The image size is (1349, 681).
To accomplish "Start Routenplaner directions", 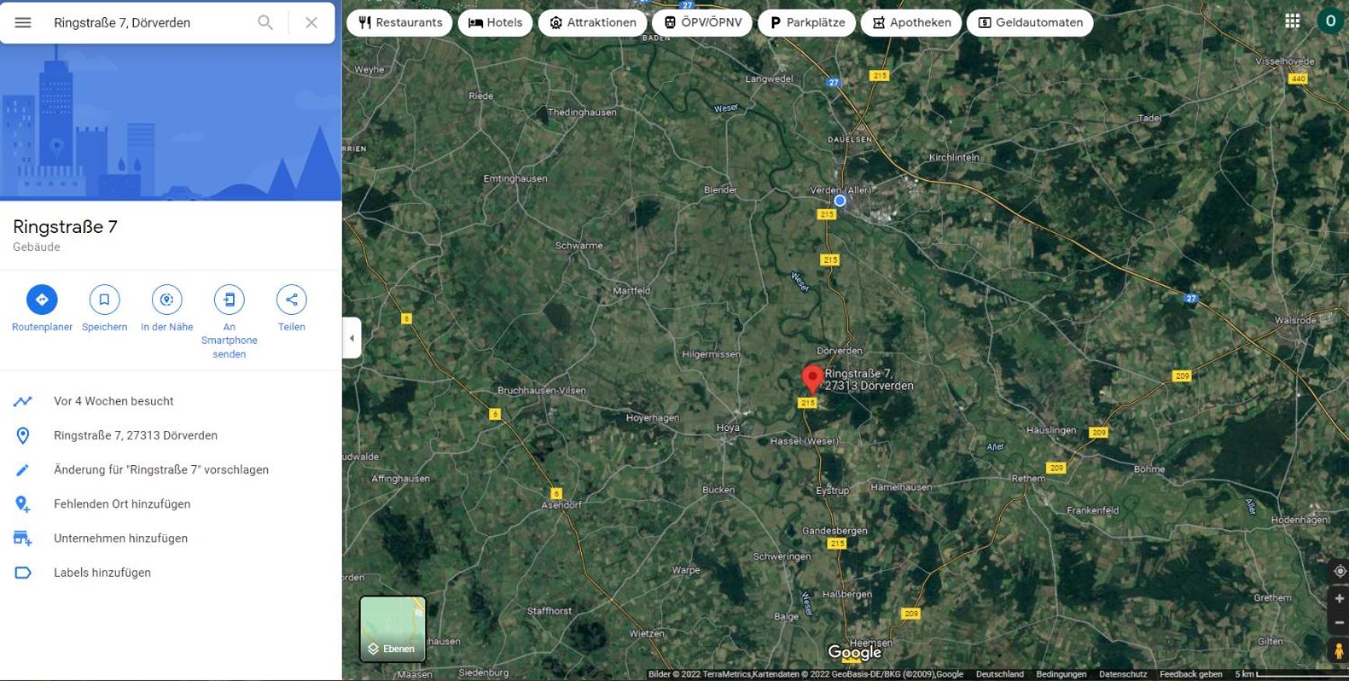I will tap(42, 309).
